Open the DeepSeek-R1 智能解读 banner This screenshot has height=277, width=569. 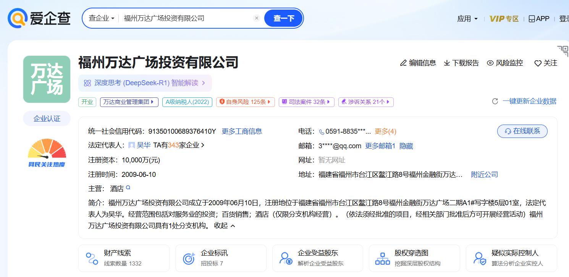145,83
